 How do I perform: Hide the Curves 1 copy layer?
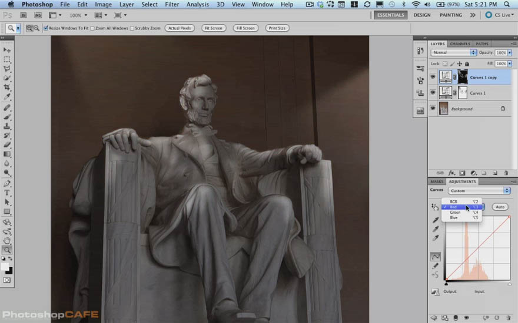pos(433,77)
